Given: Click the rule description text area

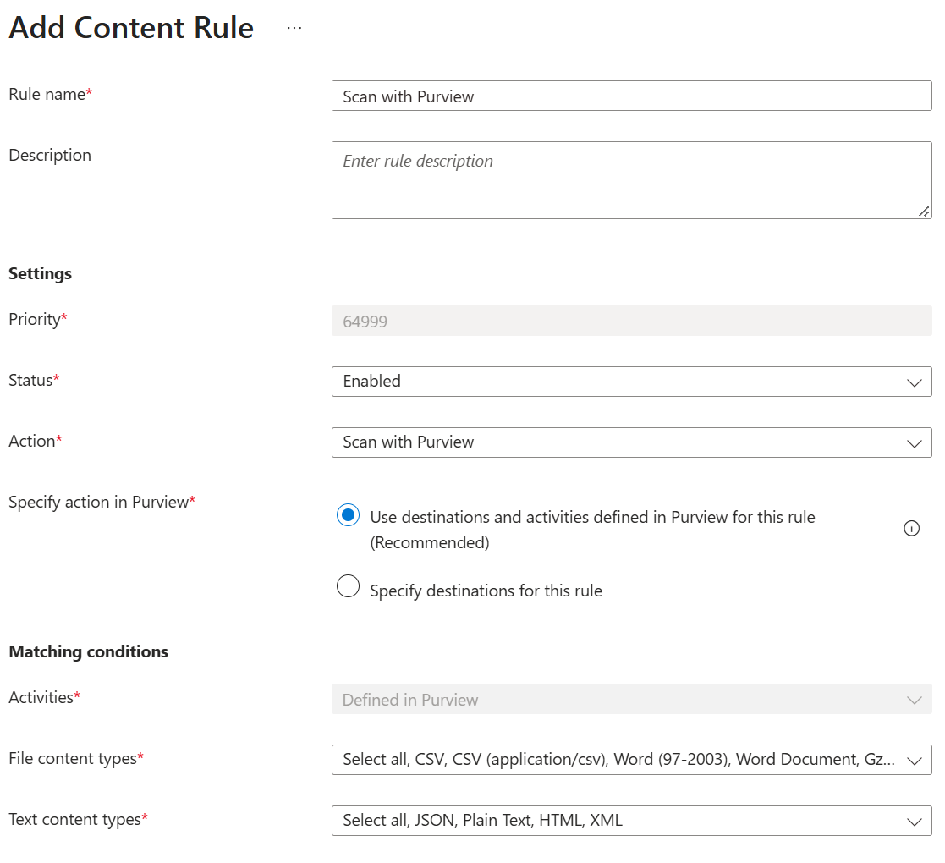Looking at the screenshot, I should click(632, 180).
